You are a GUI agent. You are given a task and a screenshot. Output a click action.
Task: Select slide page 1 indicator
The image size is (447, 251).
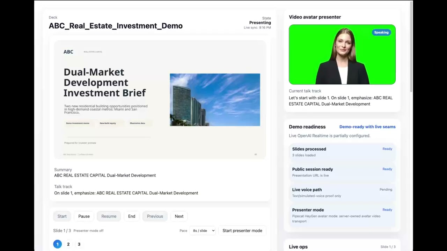[x=58, y=244]
